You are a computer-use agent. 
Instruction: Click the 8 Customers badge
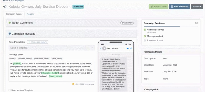pos(127,23)
